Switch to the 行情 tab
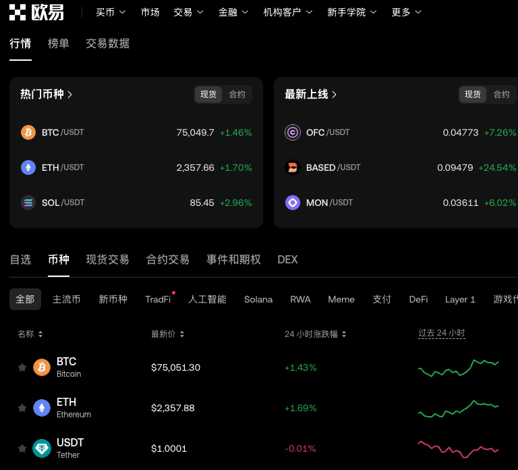Image resolution: width=518 pixels, height=470 pixels. (x=20, y=44)
